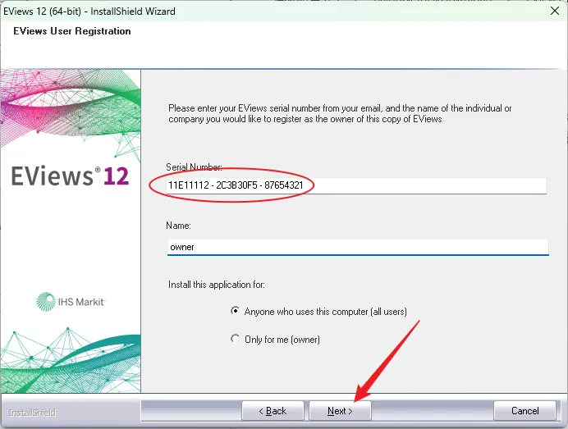Focus the Serial Number input field

tap(357, 185)
